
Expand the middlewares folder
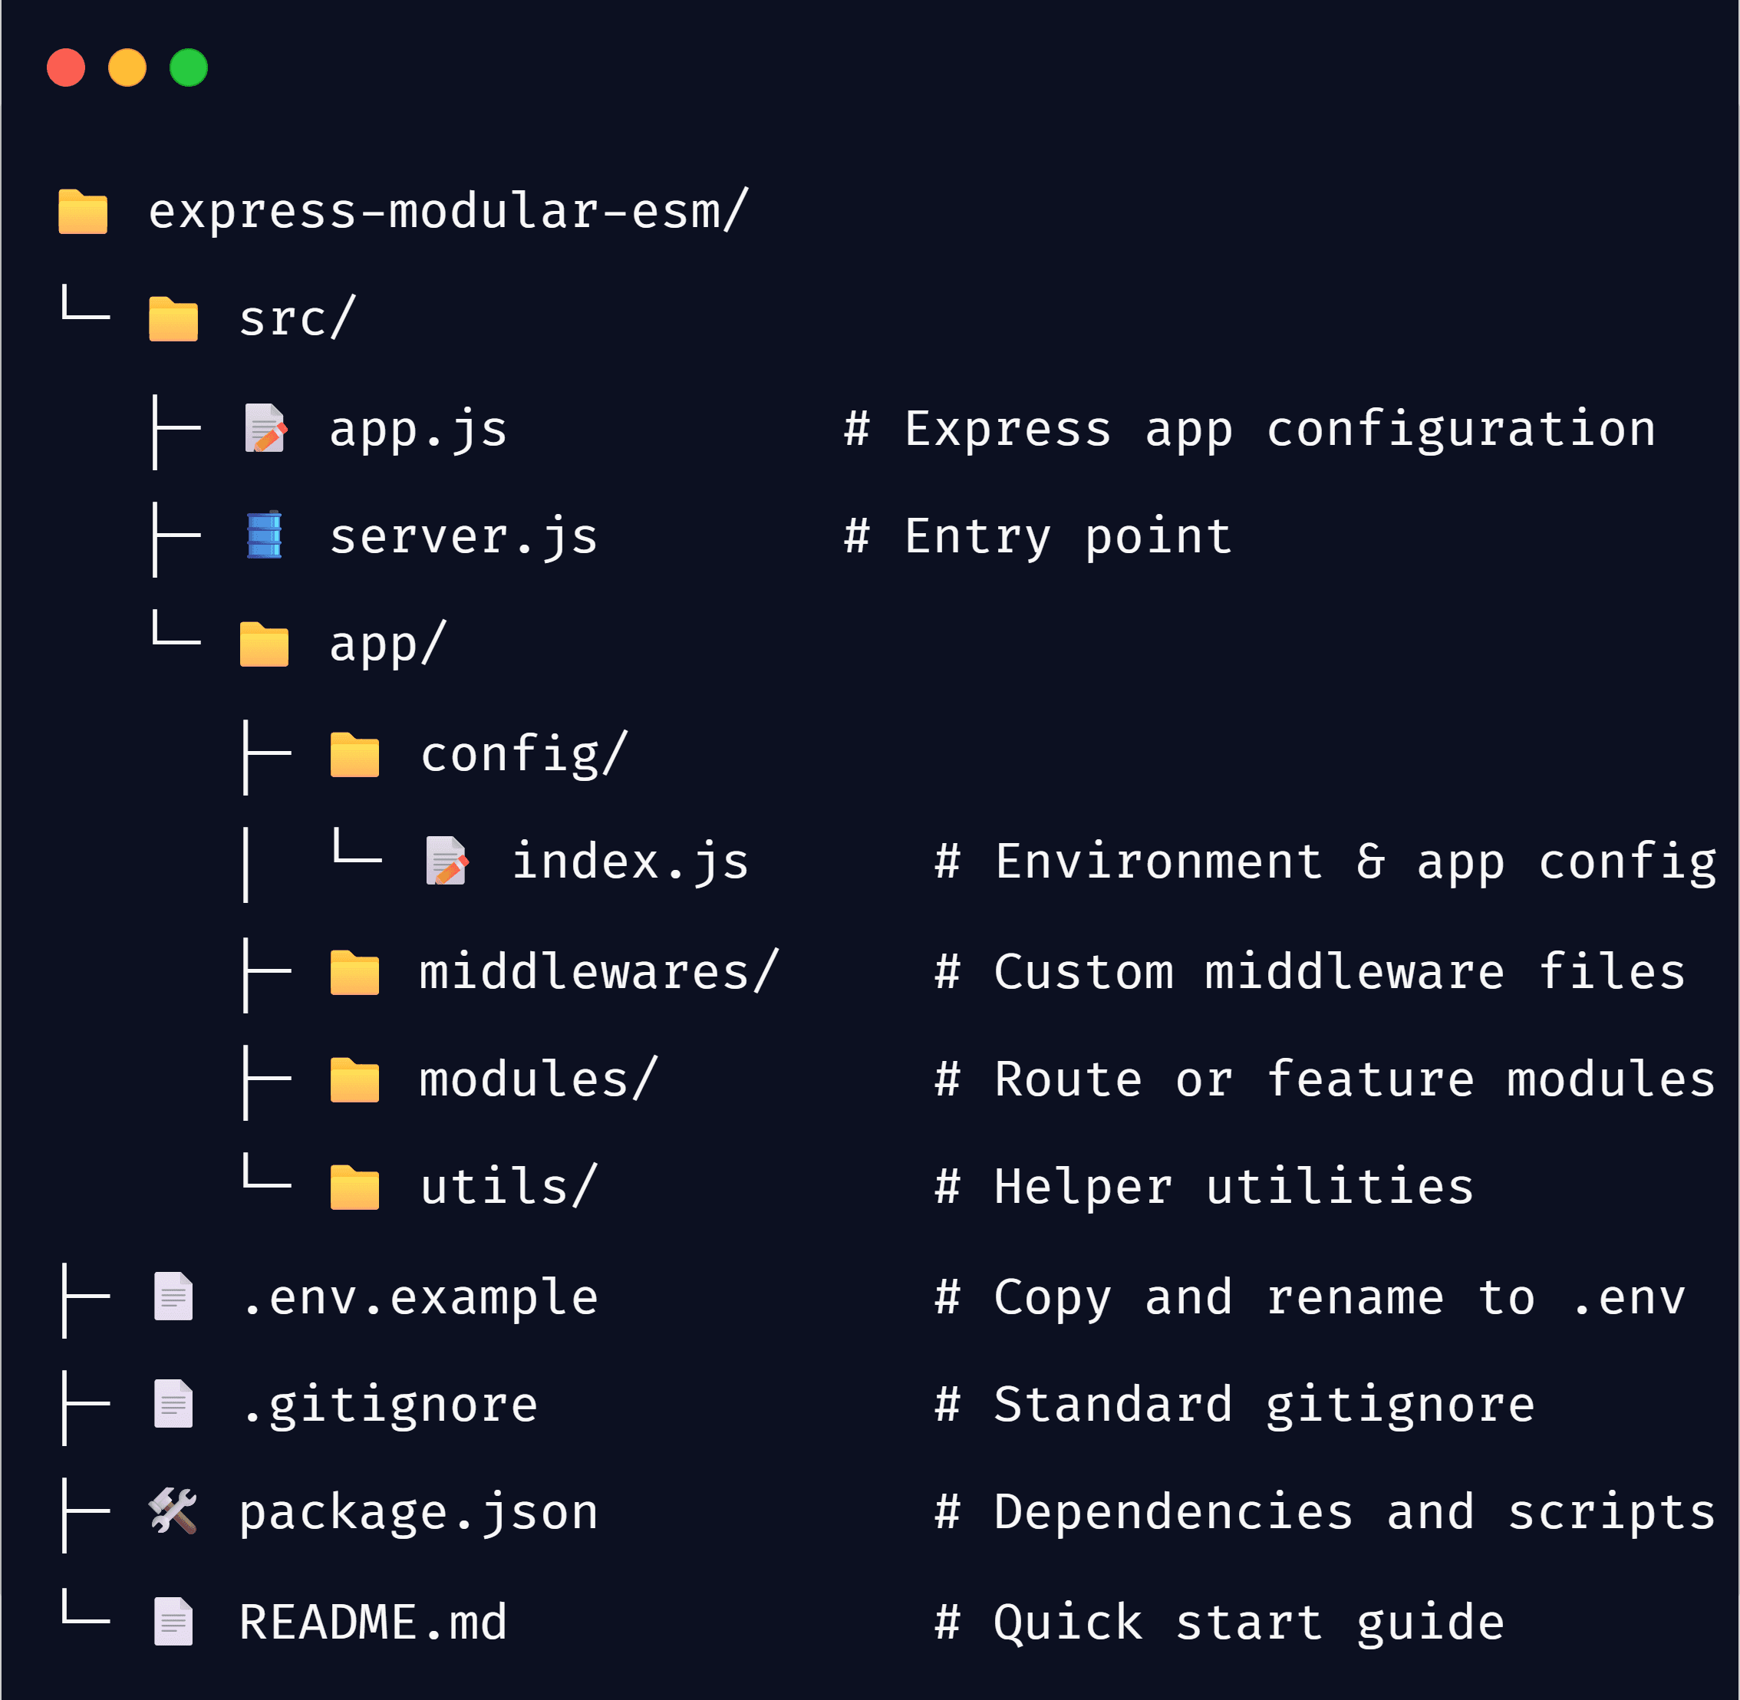coord(595,970)
